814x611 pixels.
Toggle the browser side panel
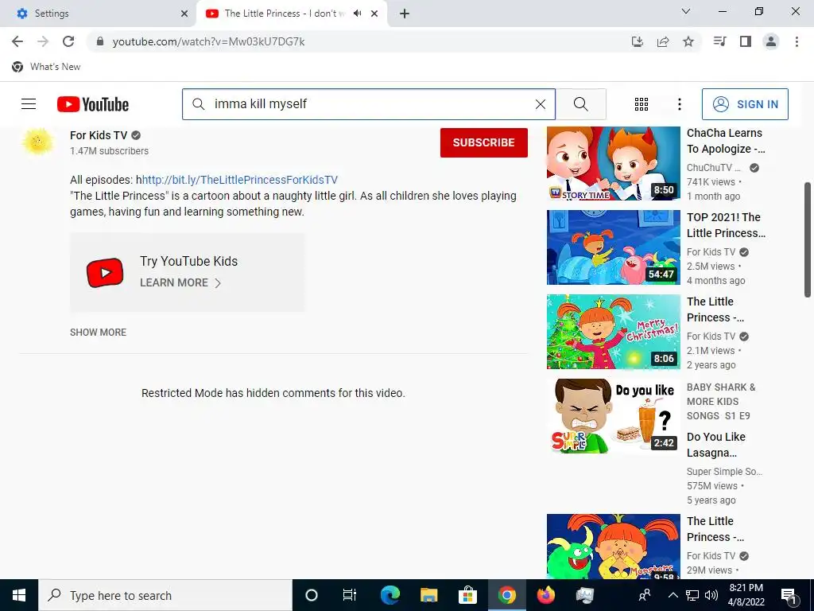click(x=746, y=41)
